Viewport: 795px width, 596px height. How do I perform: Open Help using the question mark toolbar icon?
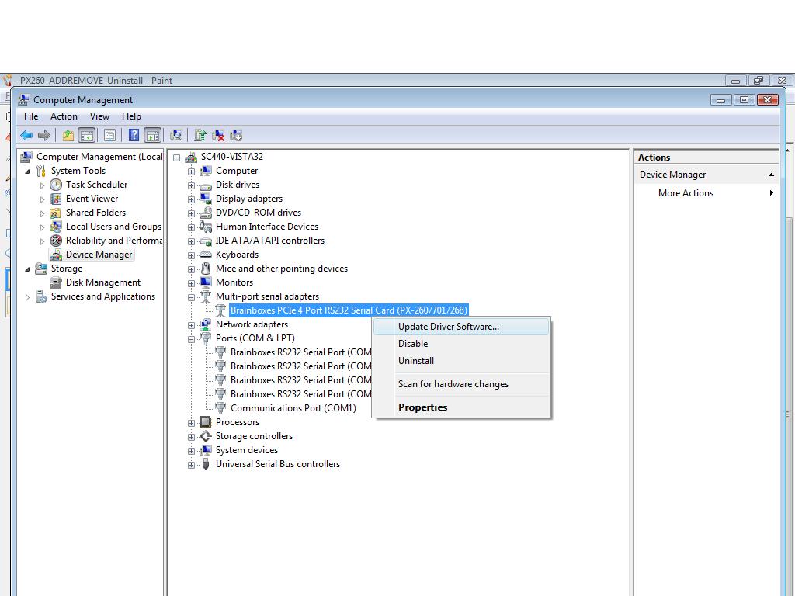click(133, 133)
